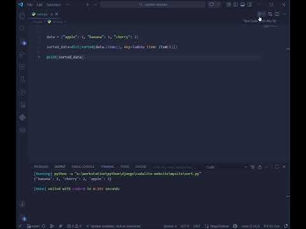Click the [Running] python command output line
The height and width of the screenshot is (229, 306).
[117, 174]
